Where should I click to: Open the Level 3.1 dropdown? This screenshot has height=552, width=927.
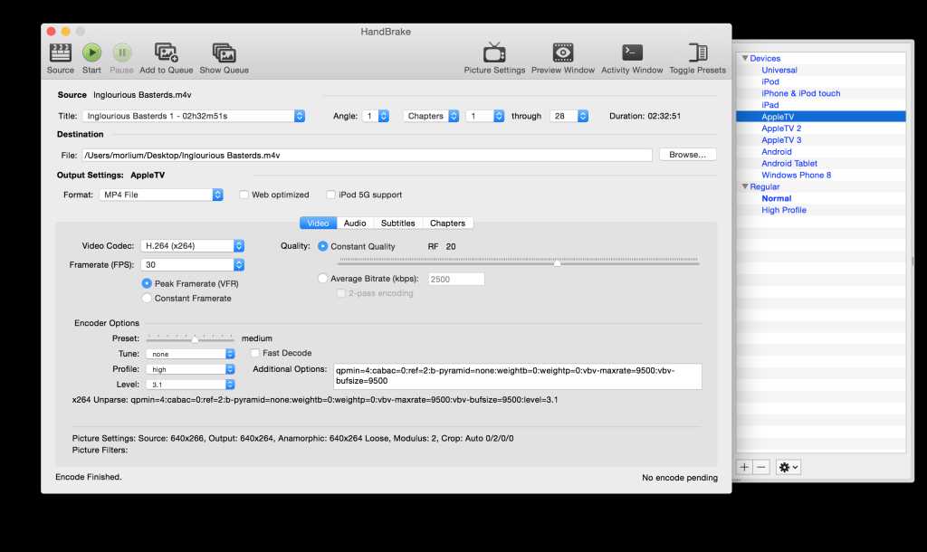tap(190, 385)
